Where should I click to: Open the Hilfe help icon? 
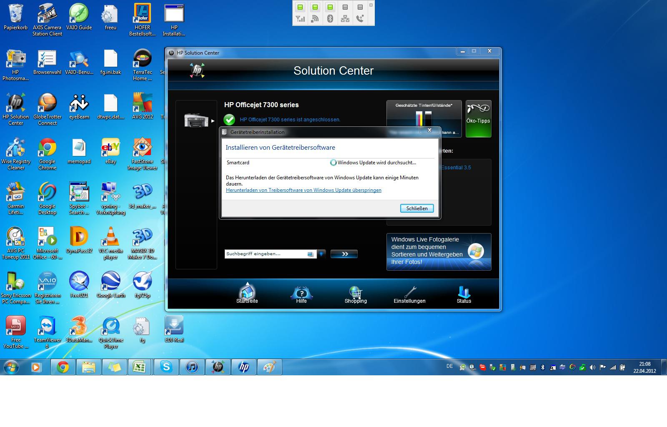tap(301, 293)
